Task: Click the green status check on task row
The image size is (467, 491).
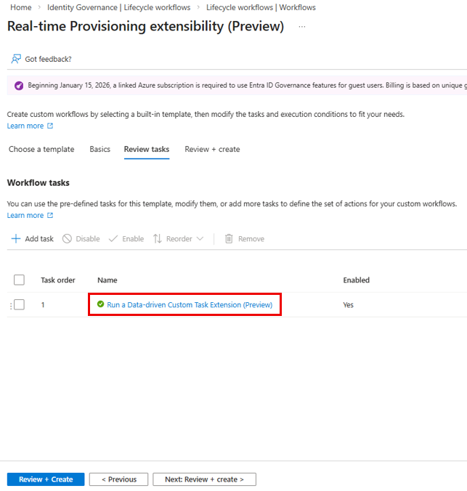Action: [x=100, y=304]
